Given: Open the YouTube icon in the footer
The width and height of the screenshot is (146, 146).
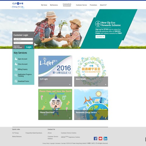Looking at the screenshot, I should click(x=100, y=138).
